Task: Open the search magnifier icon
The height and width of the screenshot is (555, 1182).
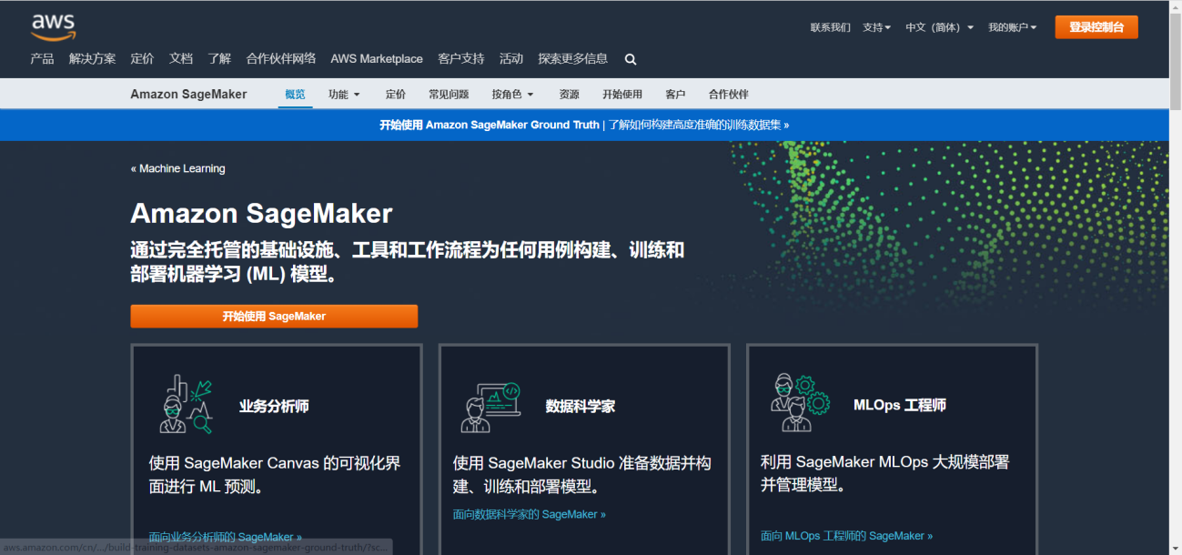Action: point(631,58)
